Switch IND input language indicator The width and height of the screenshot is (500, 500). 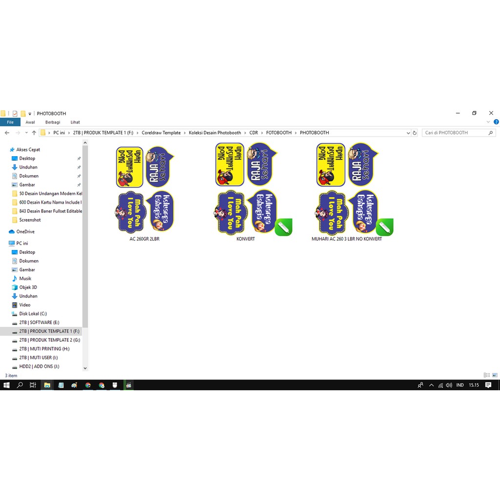point(460,385)
